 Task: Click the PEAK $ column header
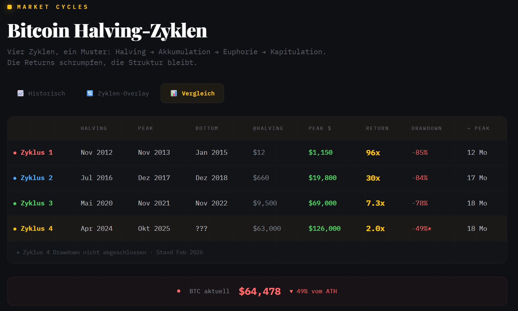pos(320,128)
